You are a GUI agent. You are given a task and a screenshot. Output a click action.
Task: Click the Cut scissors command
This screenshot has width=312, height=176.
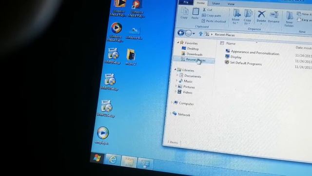pos(208,10)
